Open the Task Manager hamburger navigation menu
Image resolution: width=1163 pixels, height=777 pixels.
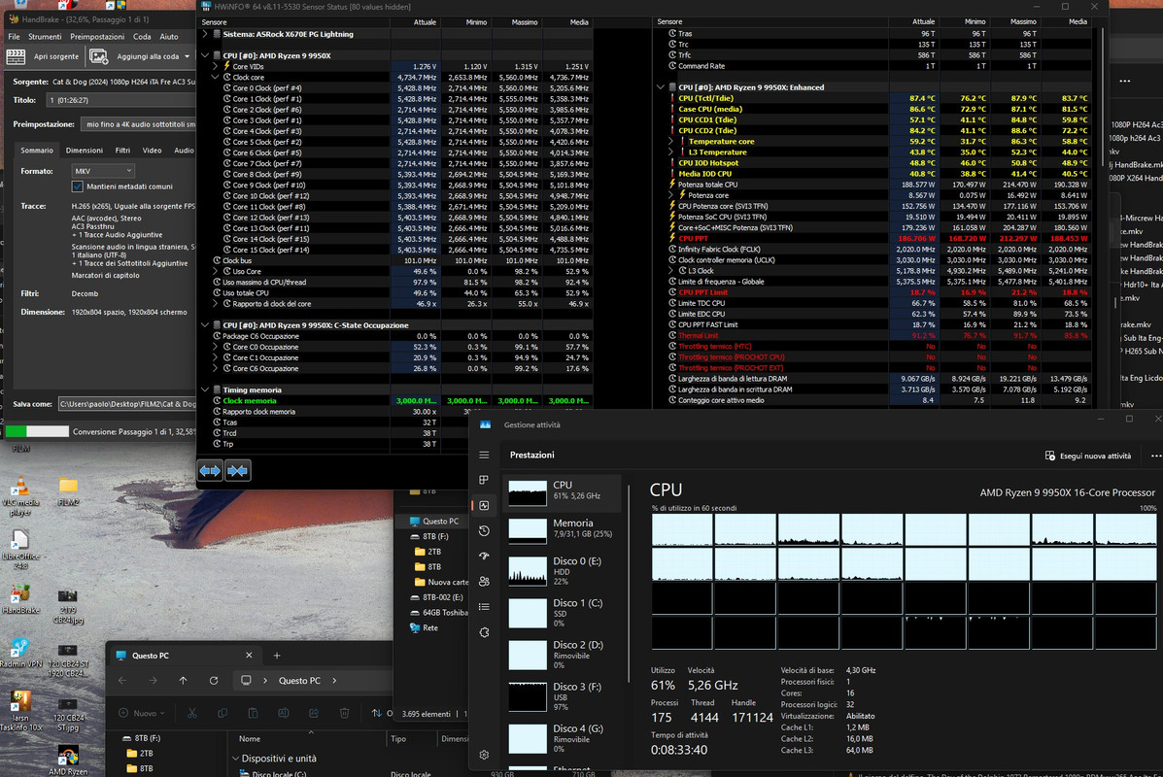pos(484,456)
